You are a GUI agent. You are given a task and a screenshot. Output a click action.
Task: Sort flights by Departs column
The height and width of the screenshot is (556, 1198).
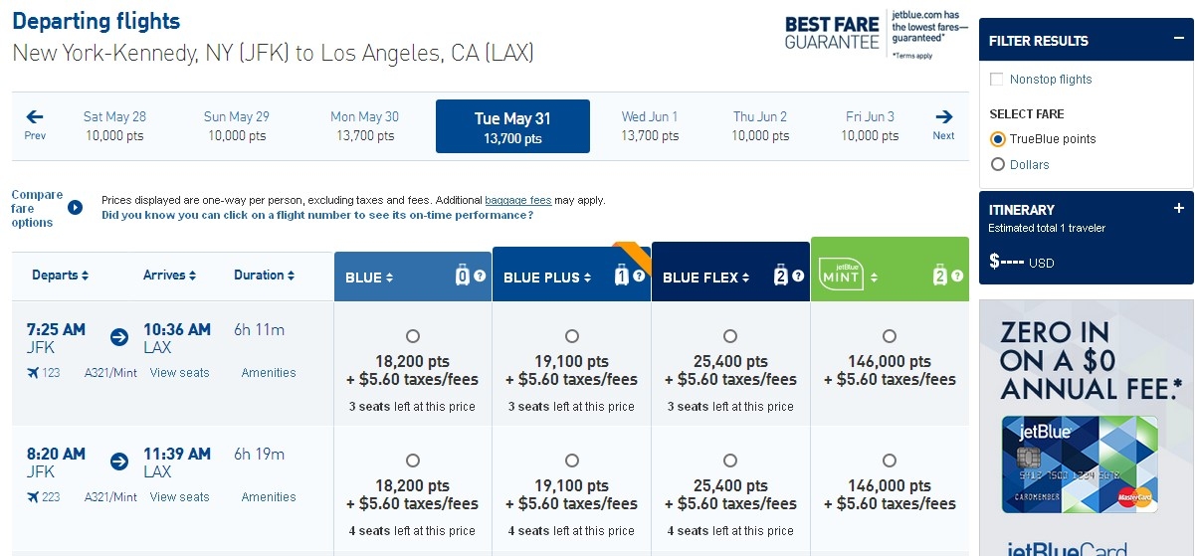(x=60, y=276)
